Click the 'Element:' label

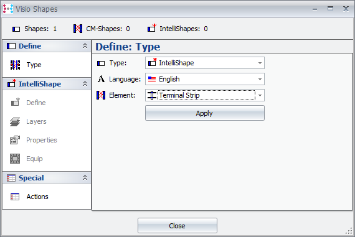click(122, 95)
